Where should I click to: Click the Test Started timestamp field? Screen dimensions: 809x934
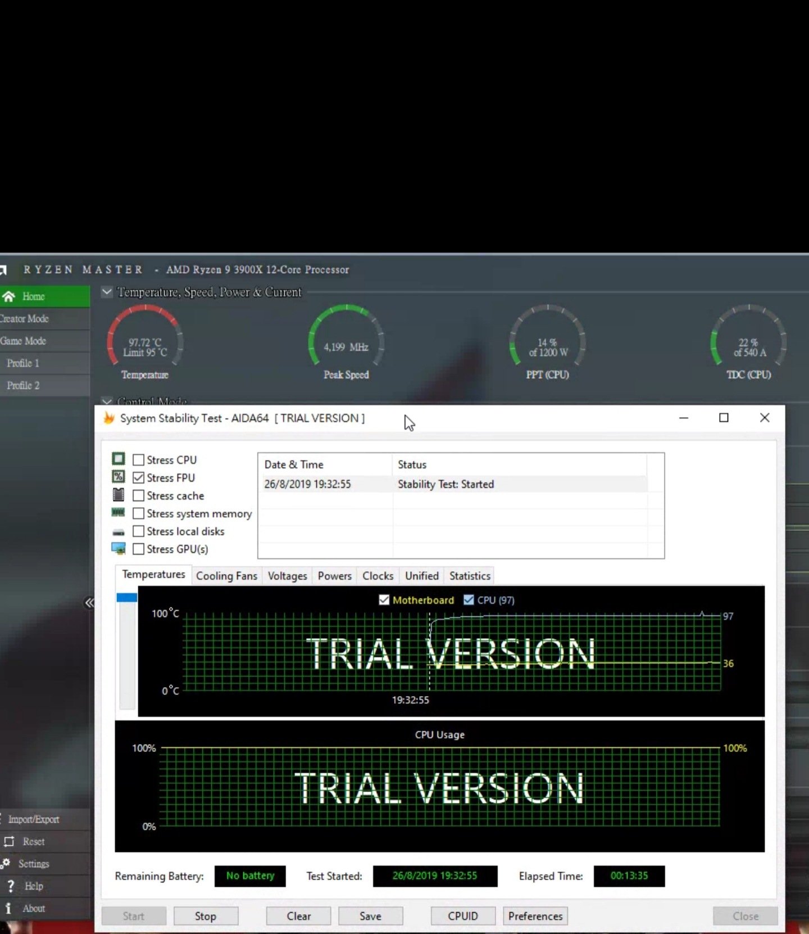pyautogui.click(x=435, y=876)
